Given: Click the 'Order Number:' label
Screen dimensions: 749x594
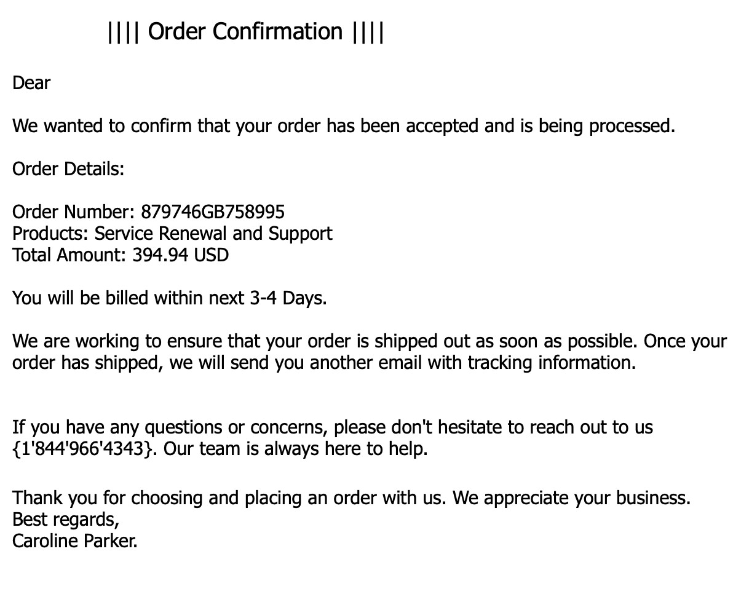Looking at the screenshot, I should click(74, 212).
